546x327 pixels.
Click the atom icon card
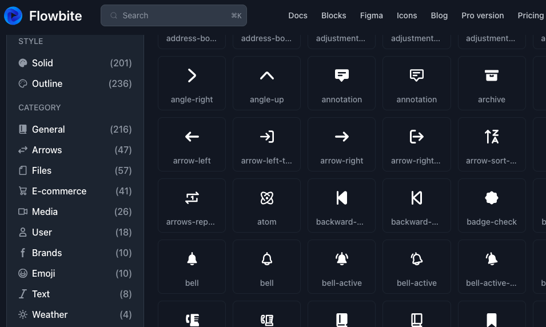[x=266, y=205]
